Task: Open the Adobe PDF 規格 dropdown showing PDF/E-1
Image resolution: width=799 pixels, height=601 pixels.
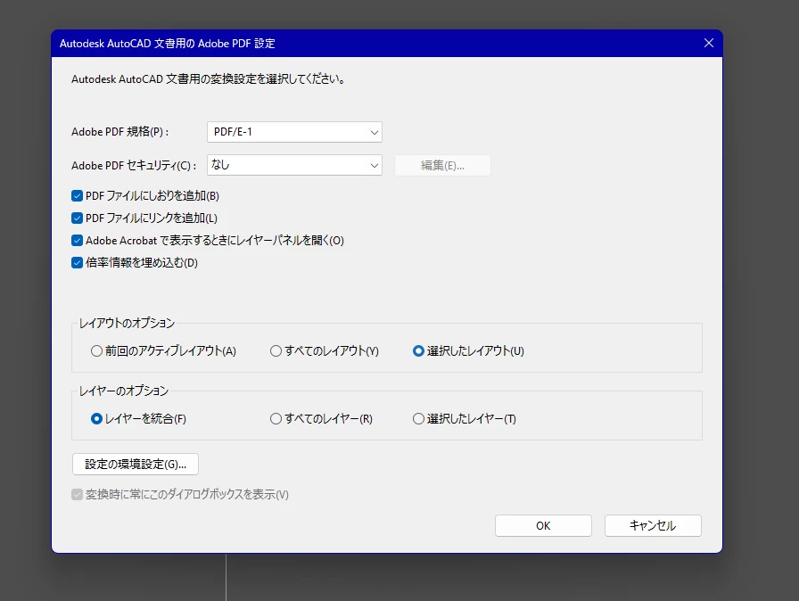Action: click(294, 132)
